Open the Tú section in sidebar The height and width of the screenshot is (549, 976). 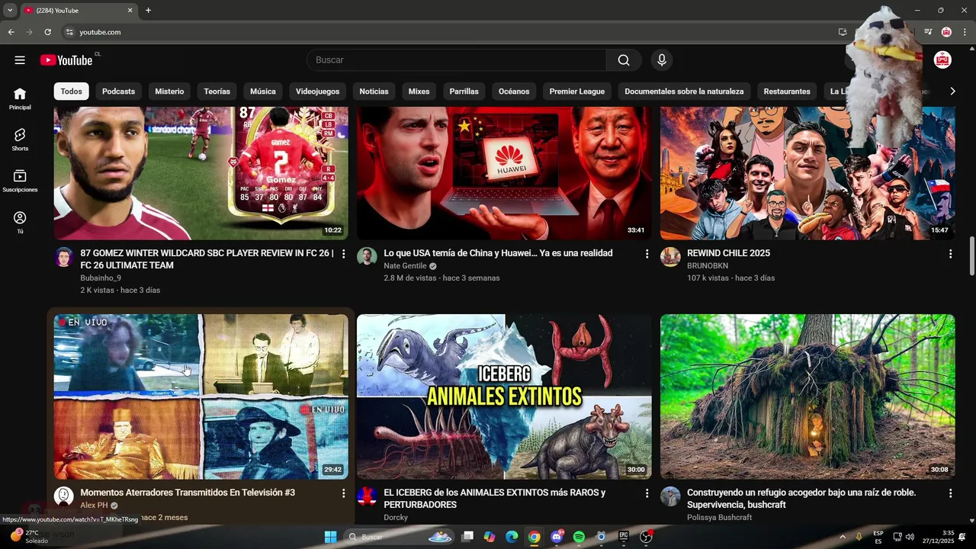(x=20, y=223)
